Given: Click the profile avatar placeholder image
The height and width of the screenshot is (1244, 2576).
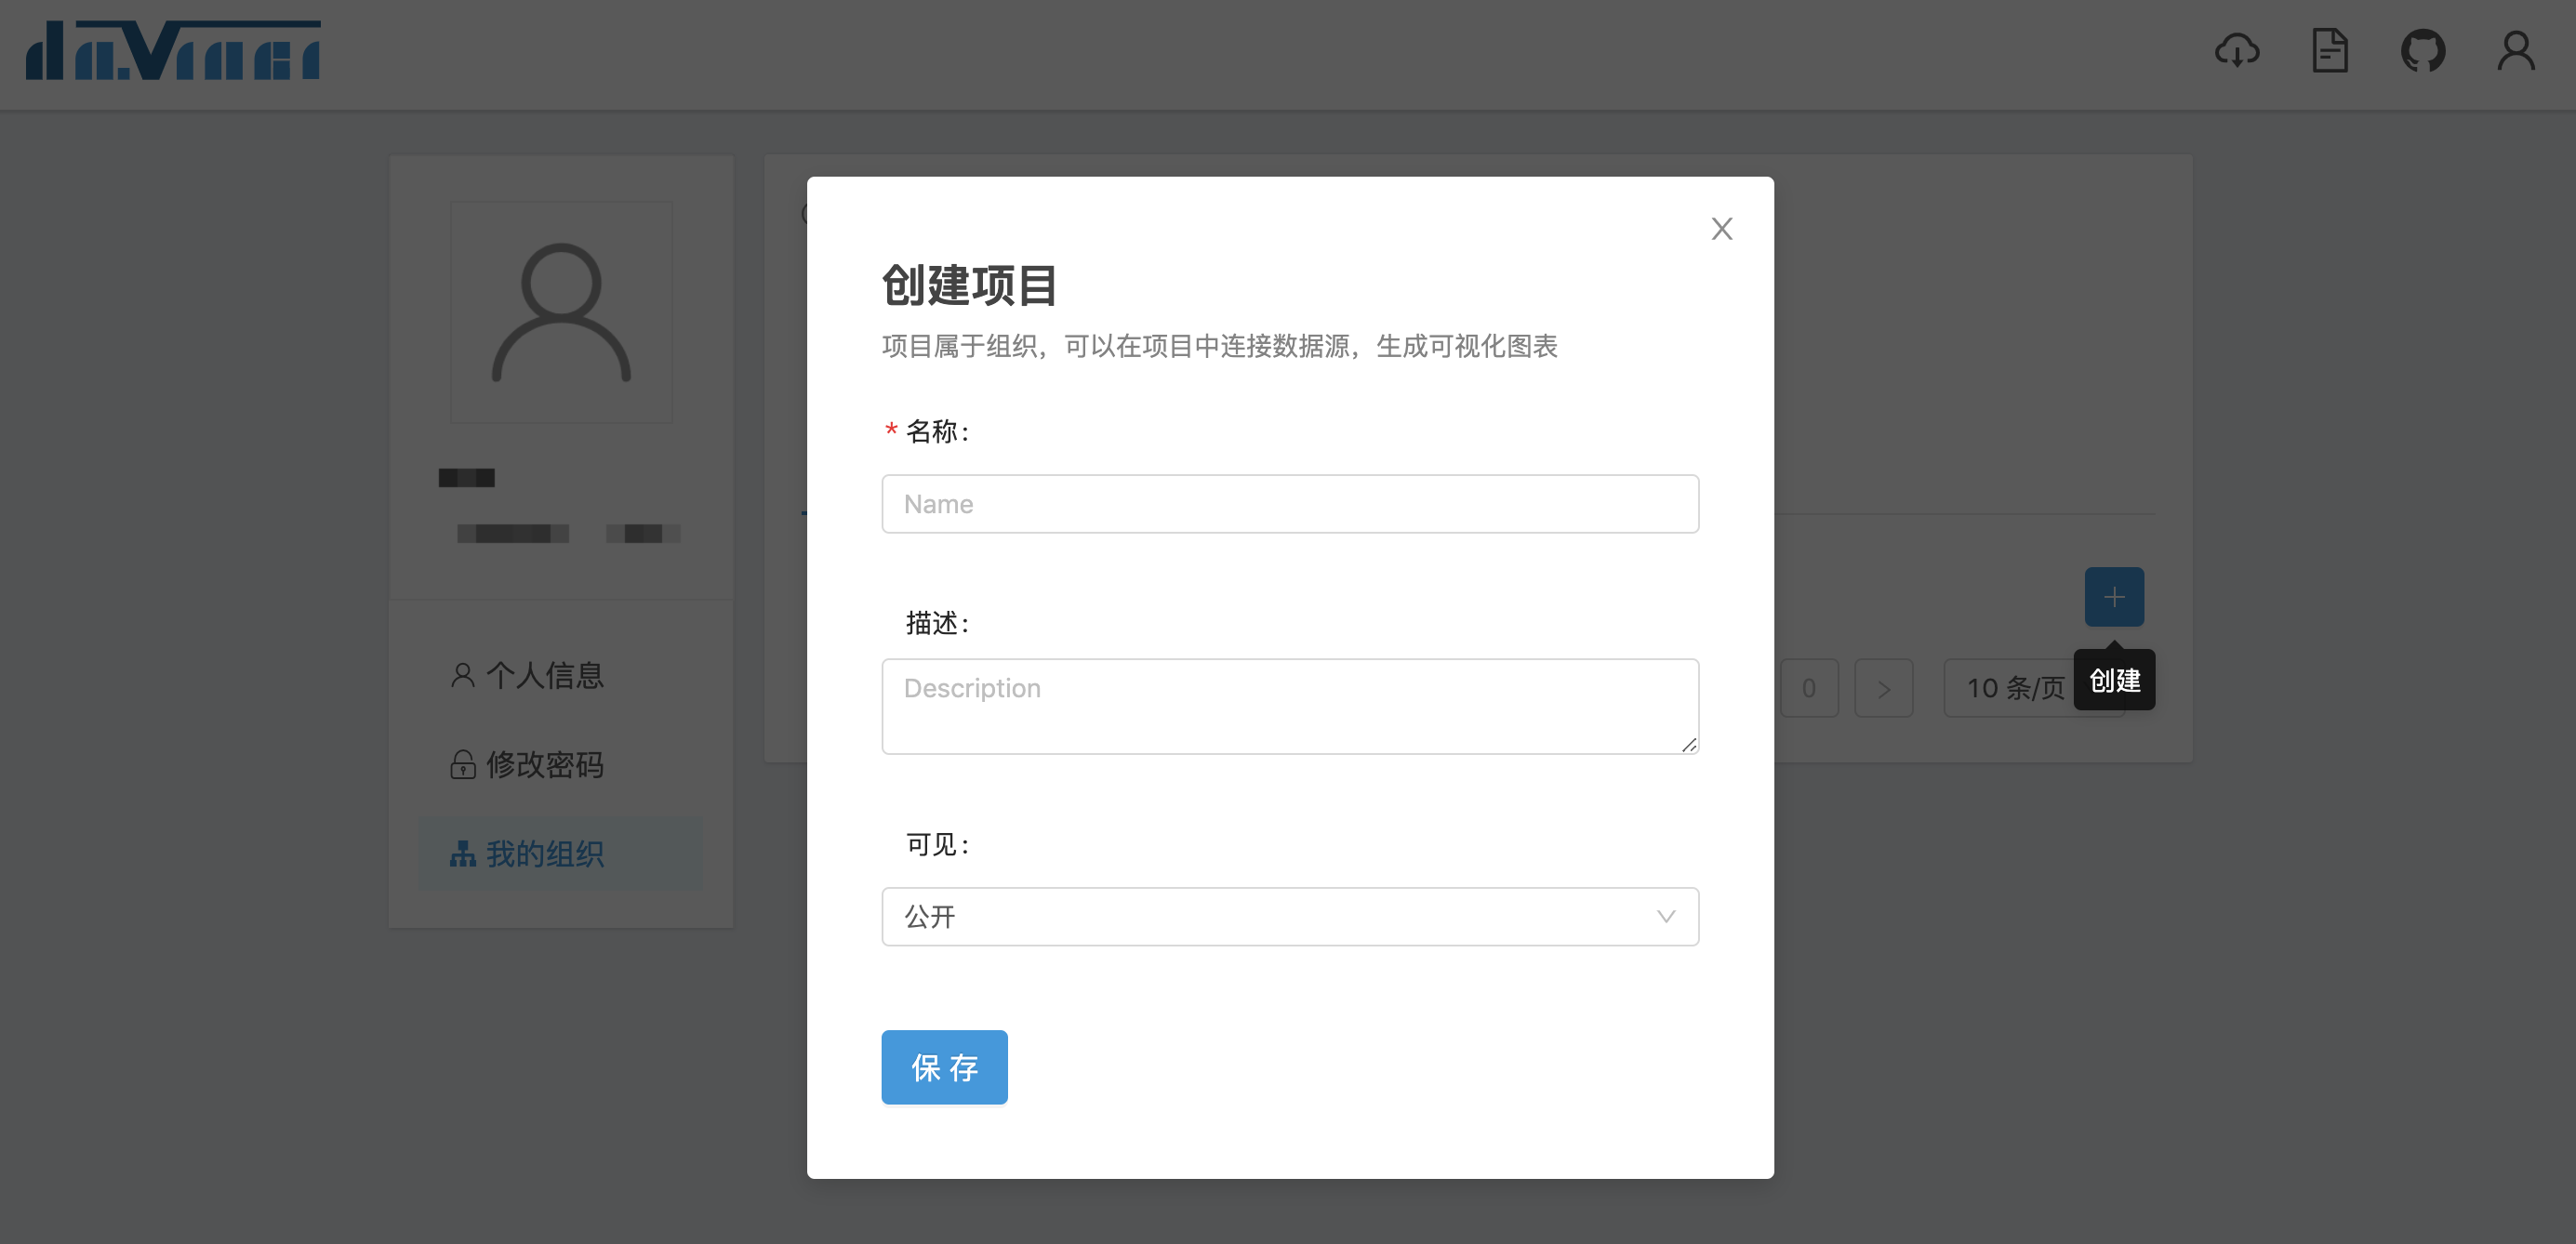Looking at the screenshot, I should pos(561,313).
